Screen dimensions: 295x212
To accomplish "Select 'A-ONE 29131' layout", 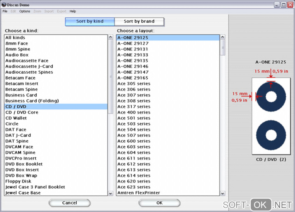I will [168, 49].
